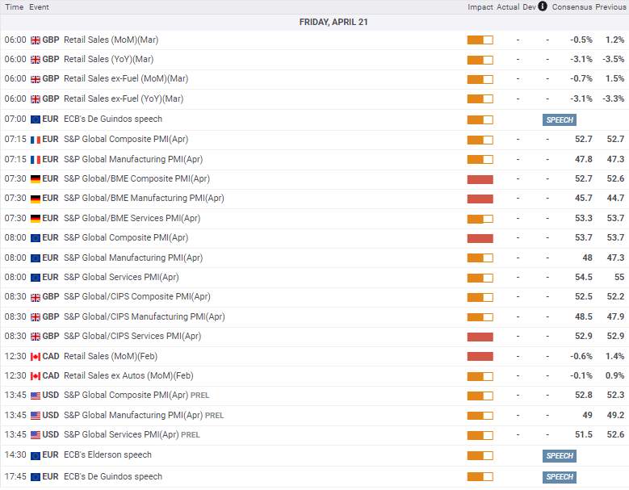Click consensus -0.6% for Canada Retail Sales
This screenshot has height=490, width=629.
[581, 356]
